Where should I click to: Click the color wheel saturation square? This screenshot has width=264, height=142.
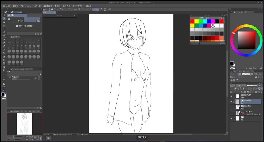point(246,40)
